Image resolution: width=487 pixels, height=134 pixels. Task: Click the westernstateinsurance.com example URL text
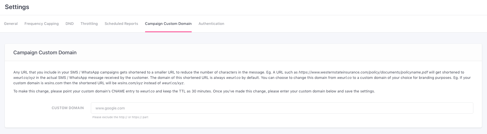pyautogui.click(x=363, y=72)
